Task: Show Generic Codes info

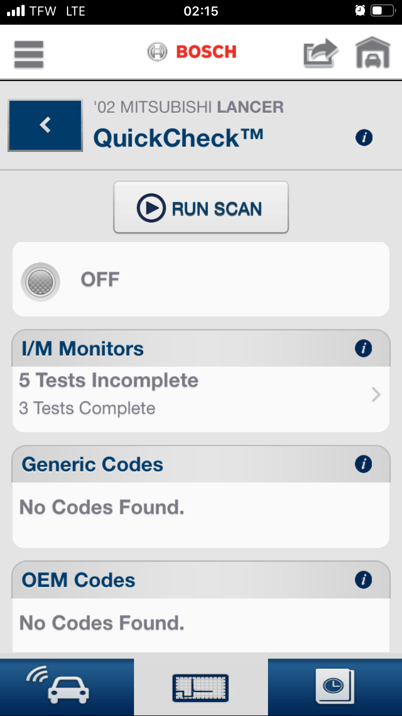Action: (363, 464)
